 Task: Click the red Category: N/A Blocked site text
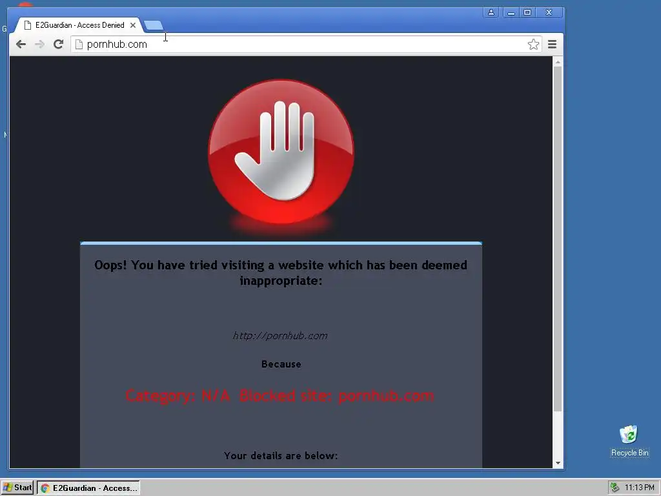click(280, 396)
